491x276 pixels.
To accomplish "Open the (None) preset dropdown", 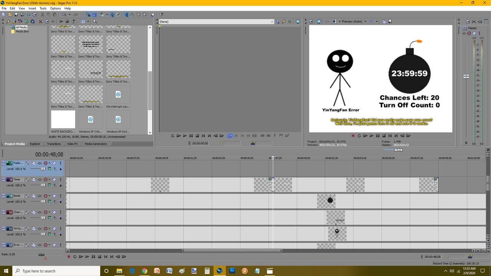I will (272, 21).
